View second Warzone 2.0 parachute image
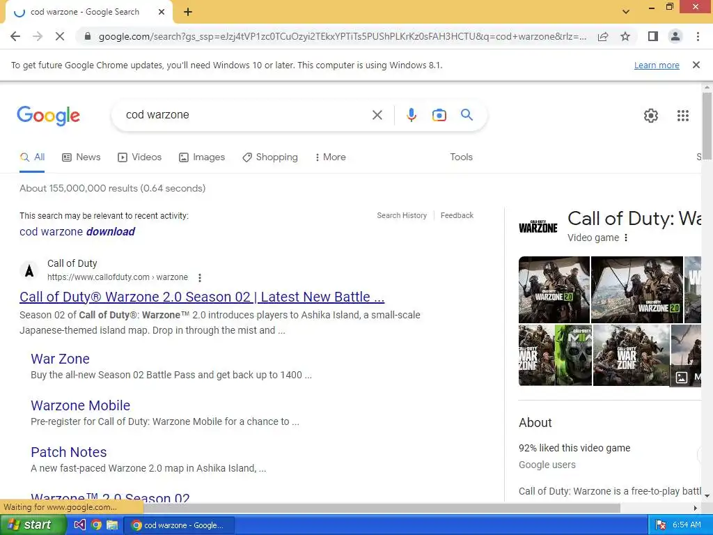This screenshot has height=535, width=713. [637, 290]
